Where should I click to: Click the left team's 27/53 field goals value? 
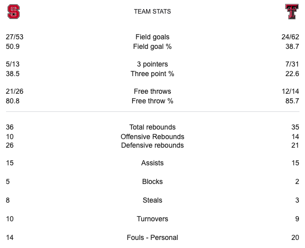click(x=14, y=37)
